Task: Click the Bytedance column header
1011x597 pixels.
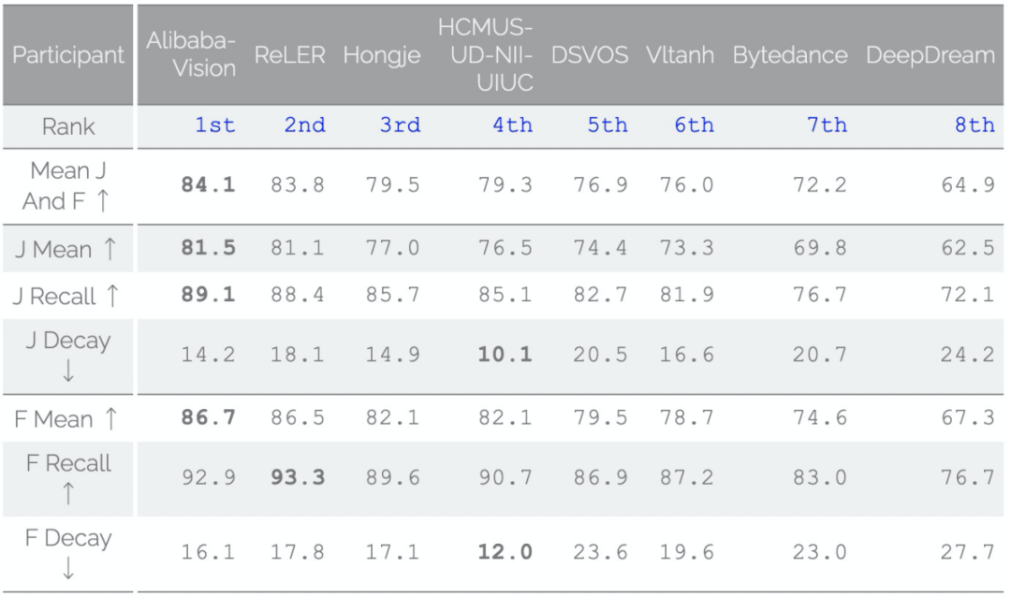Action: (790, 55)
